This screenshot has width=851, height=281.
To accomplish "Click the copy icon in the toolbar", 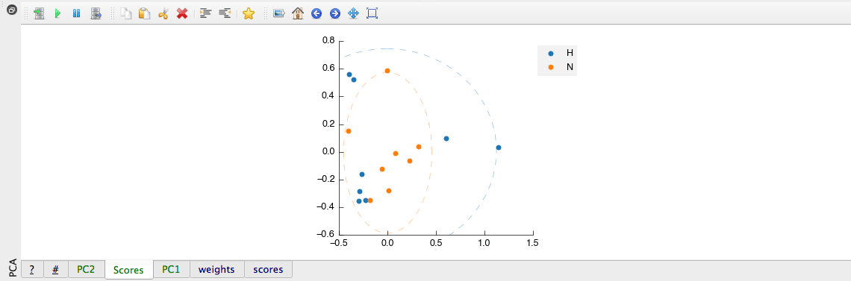I will tap(126, 13).
